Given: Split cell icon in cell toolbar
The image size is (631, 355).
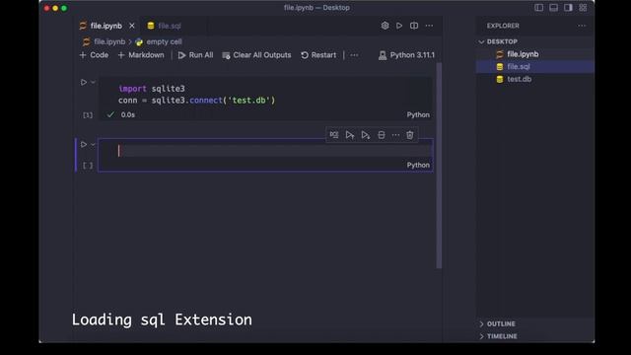Looking at the screenshot, I should pyautogui.click(x=382, y=135).
